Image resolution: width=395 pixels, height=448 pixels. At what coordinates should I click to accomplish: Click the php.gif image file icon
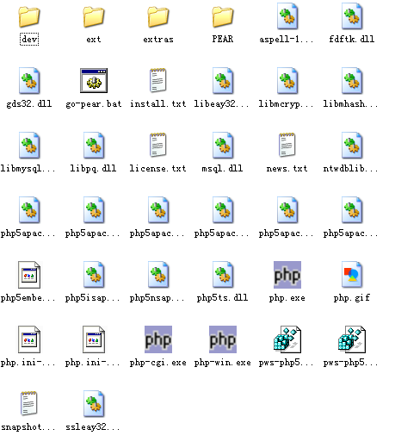[352, 275]
